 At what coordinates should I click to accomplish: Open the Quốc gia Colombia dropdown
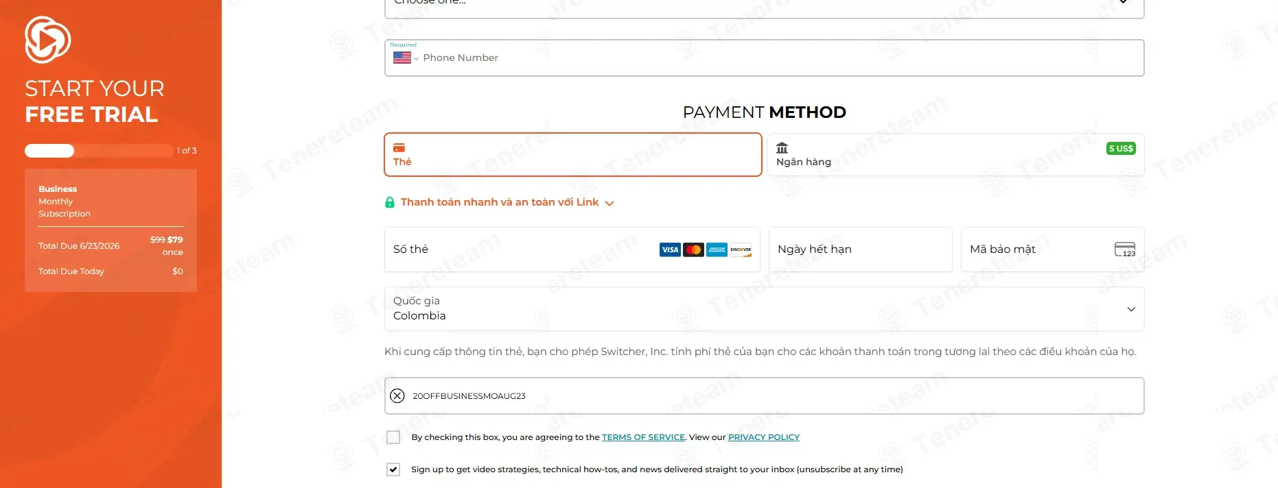(764, 309)
